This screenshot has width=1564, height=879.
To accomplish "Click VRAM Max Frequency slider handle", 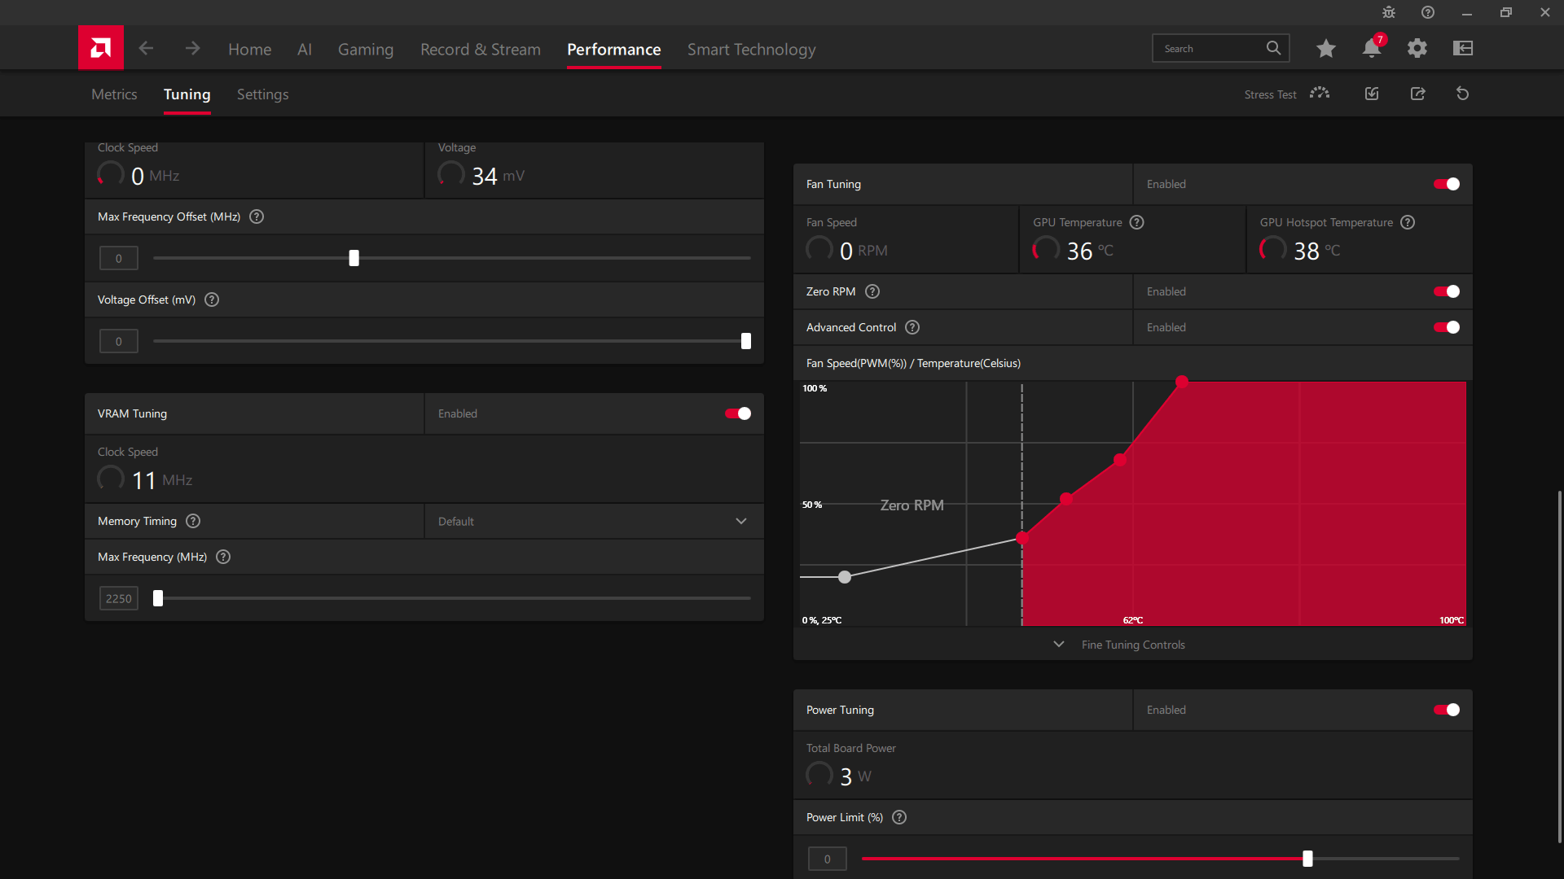I will click(158, 598).
